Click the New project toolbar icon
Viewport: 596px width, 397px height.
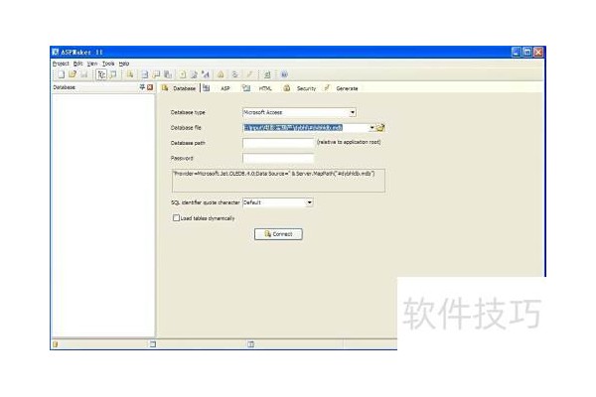pyautogui.click(x=62, y=74)
